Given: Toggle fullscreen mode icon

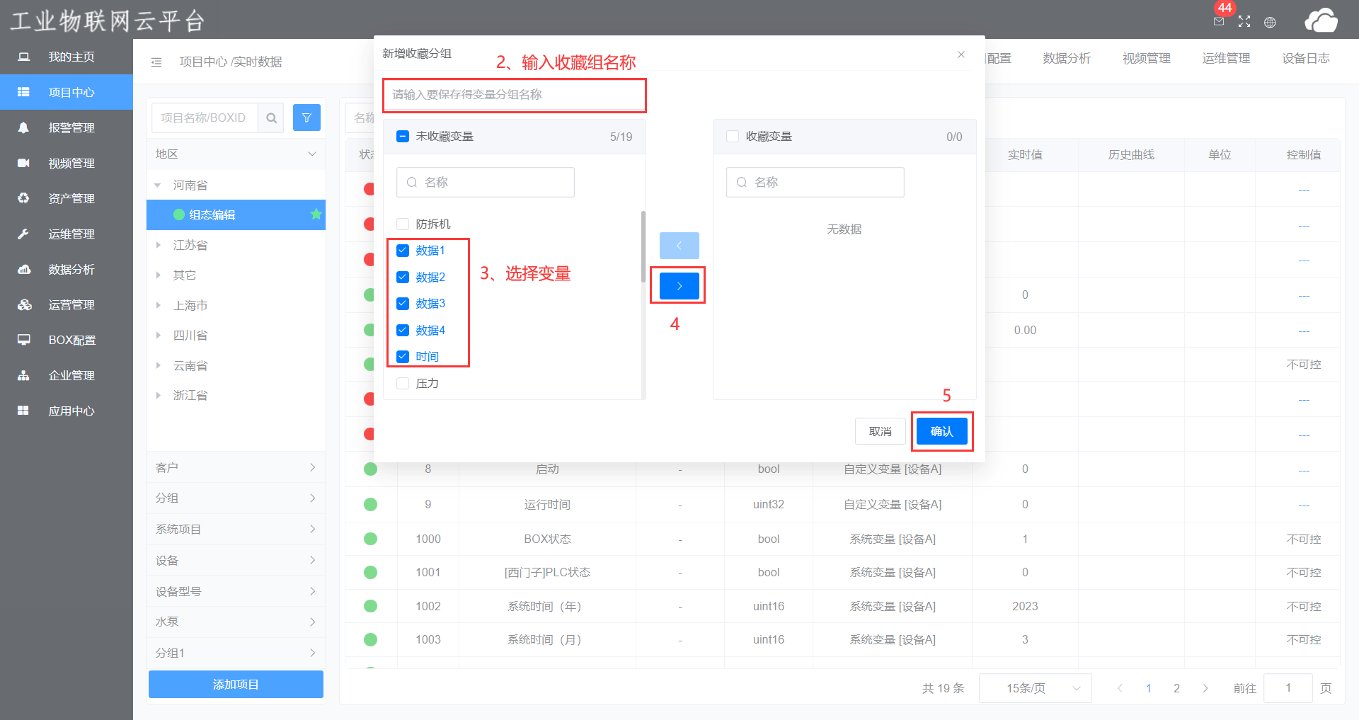Looking at the screenshot, I should click(x=1244, y=22).
